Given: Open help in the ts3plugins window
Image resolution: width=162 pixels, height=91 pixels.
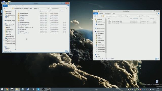Looking at the screenshot, I should tap(158, 13).
